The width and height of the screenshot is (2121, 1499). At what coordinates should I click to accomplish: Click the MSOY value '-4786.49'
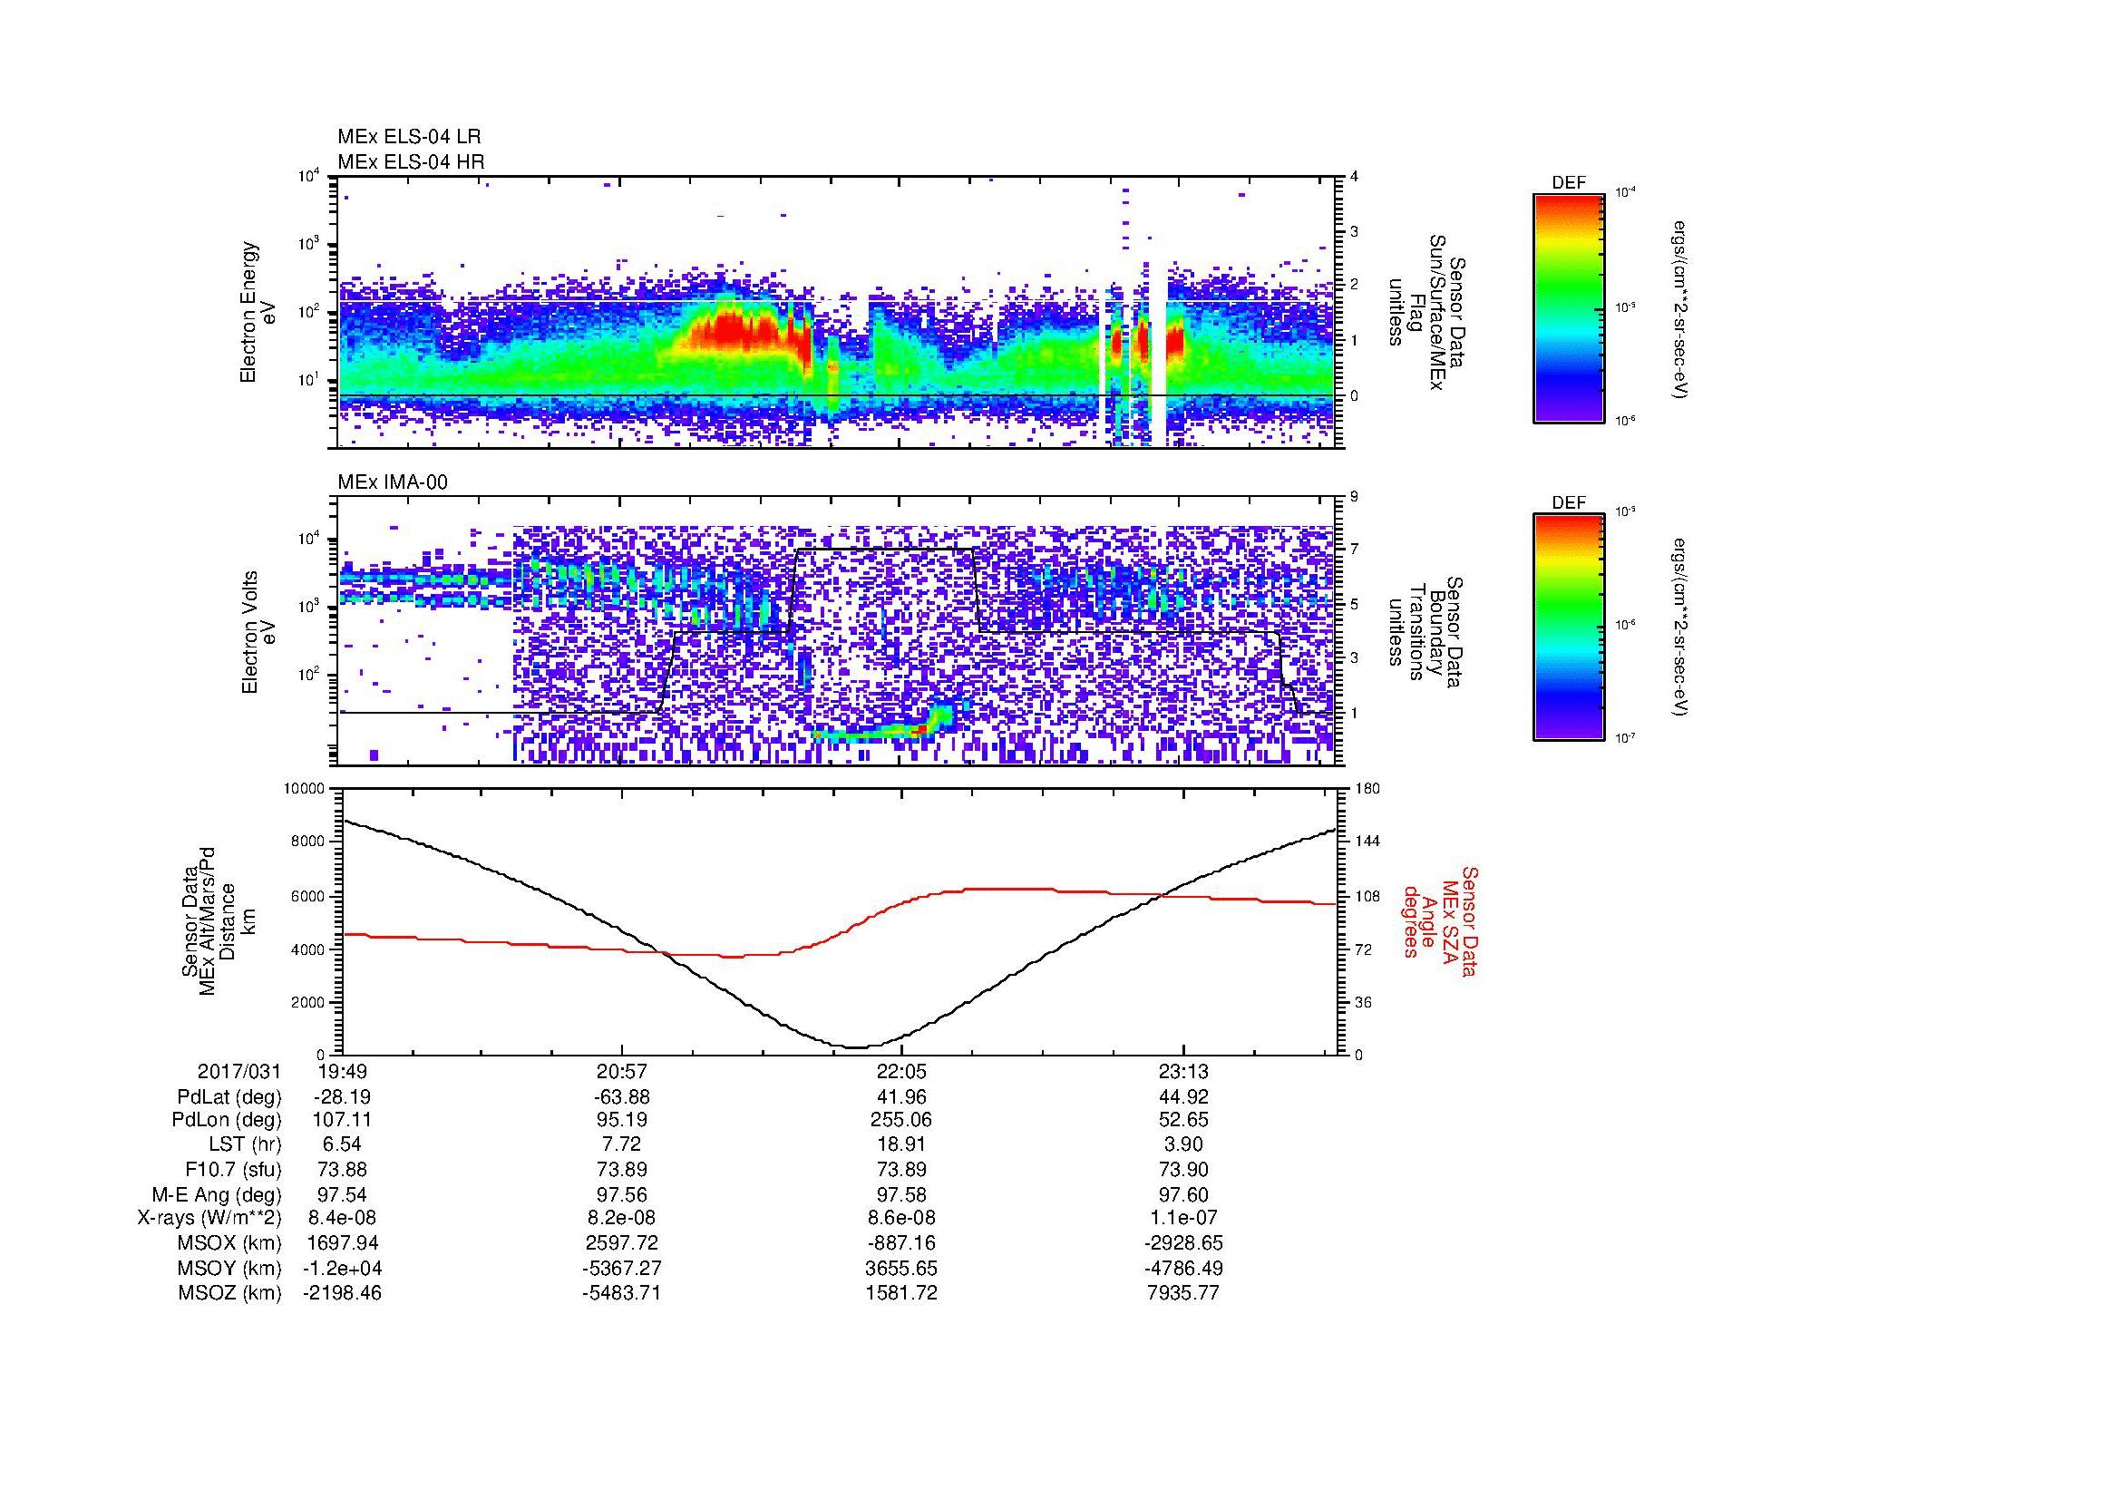pos(1183,1268)
